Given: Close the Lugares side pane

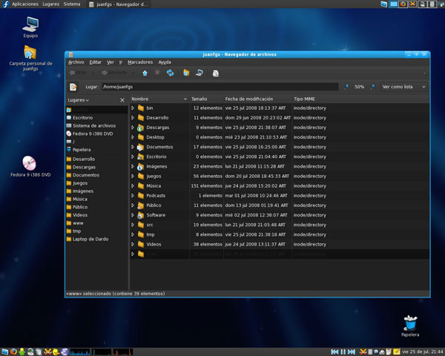Looking at the screenshot, I should pos(122,100).
